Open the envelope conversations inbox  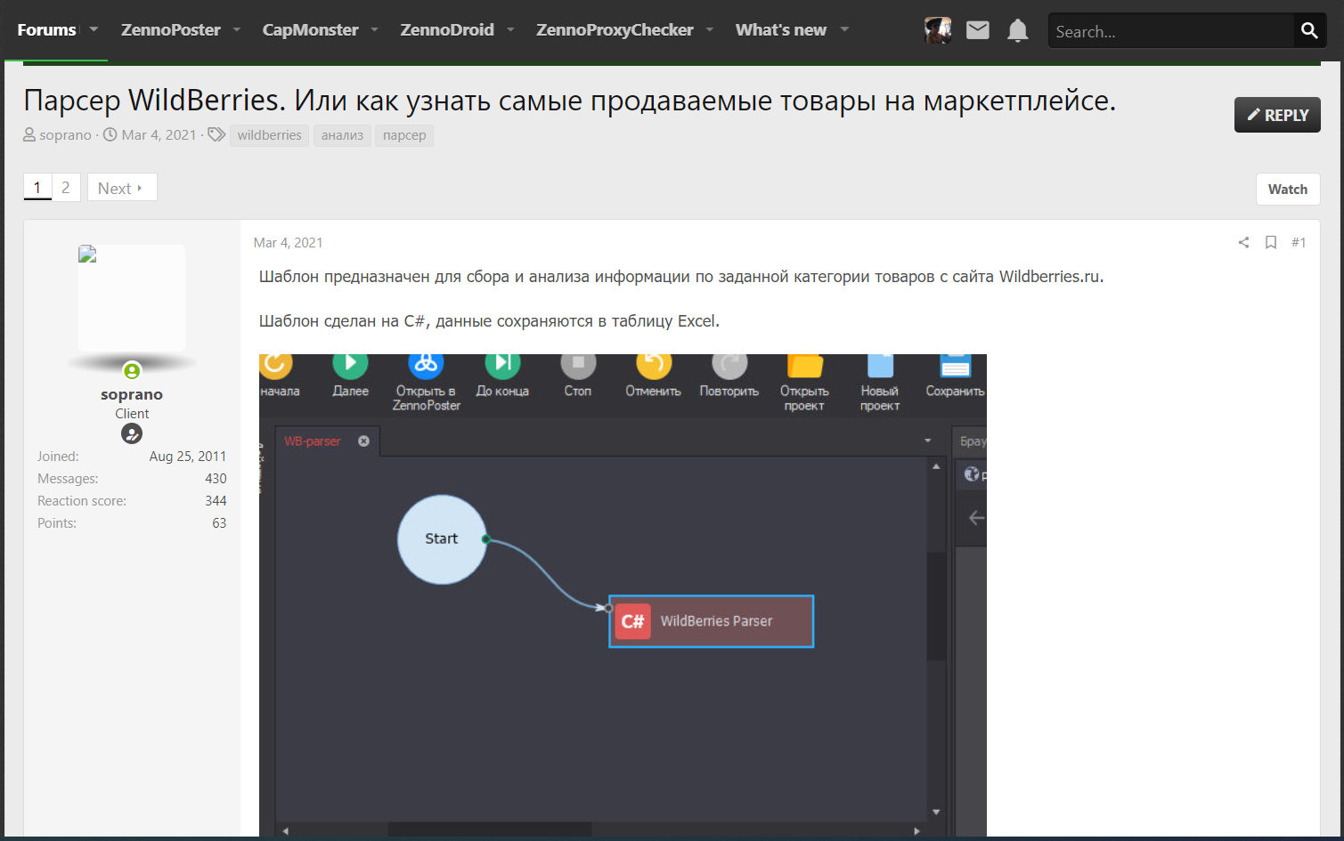tap(978, 30)
